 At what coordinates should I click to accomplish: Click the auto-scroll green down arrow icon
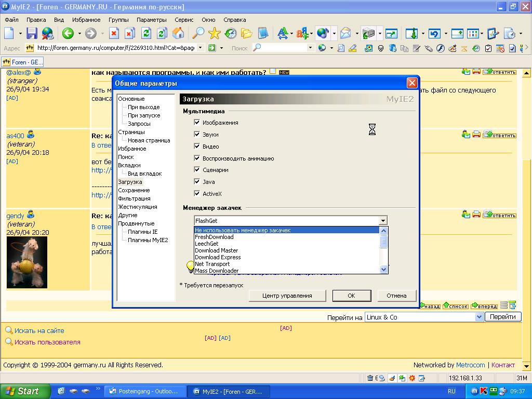(411, 33)
